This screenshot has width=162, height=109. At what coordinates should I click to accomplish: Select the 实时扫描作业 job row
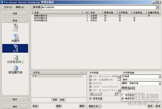pyautogui.click(x=96, y=18)
